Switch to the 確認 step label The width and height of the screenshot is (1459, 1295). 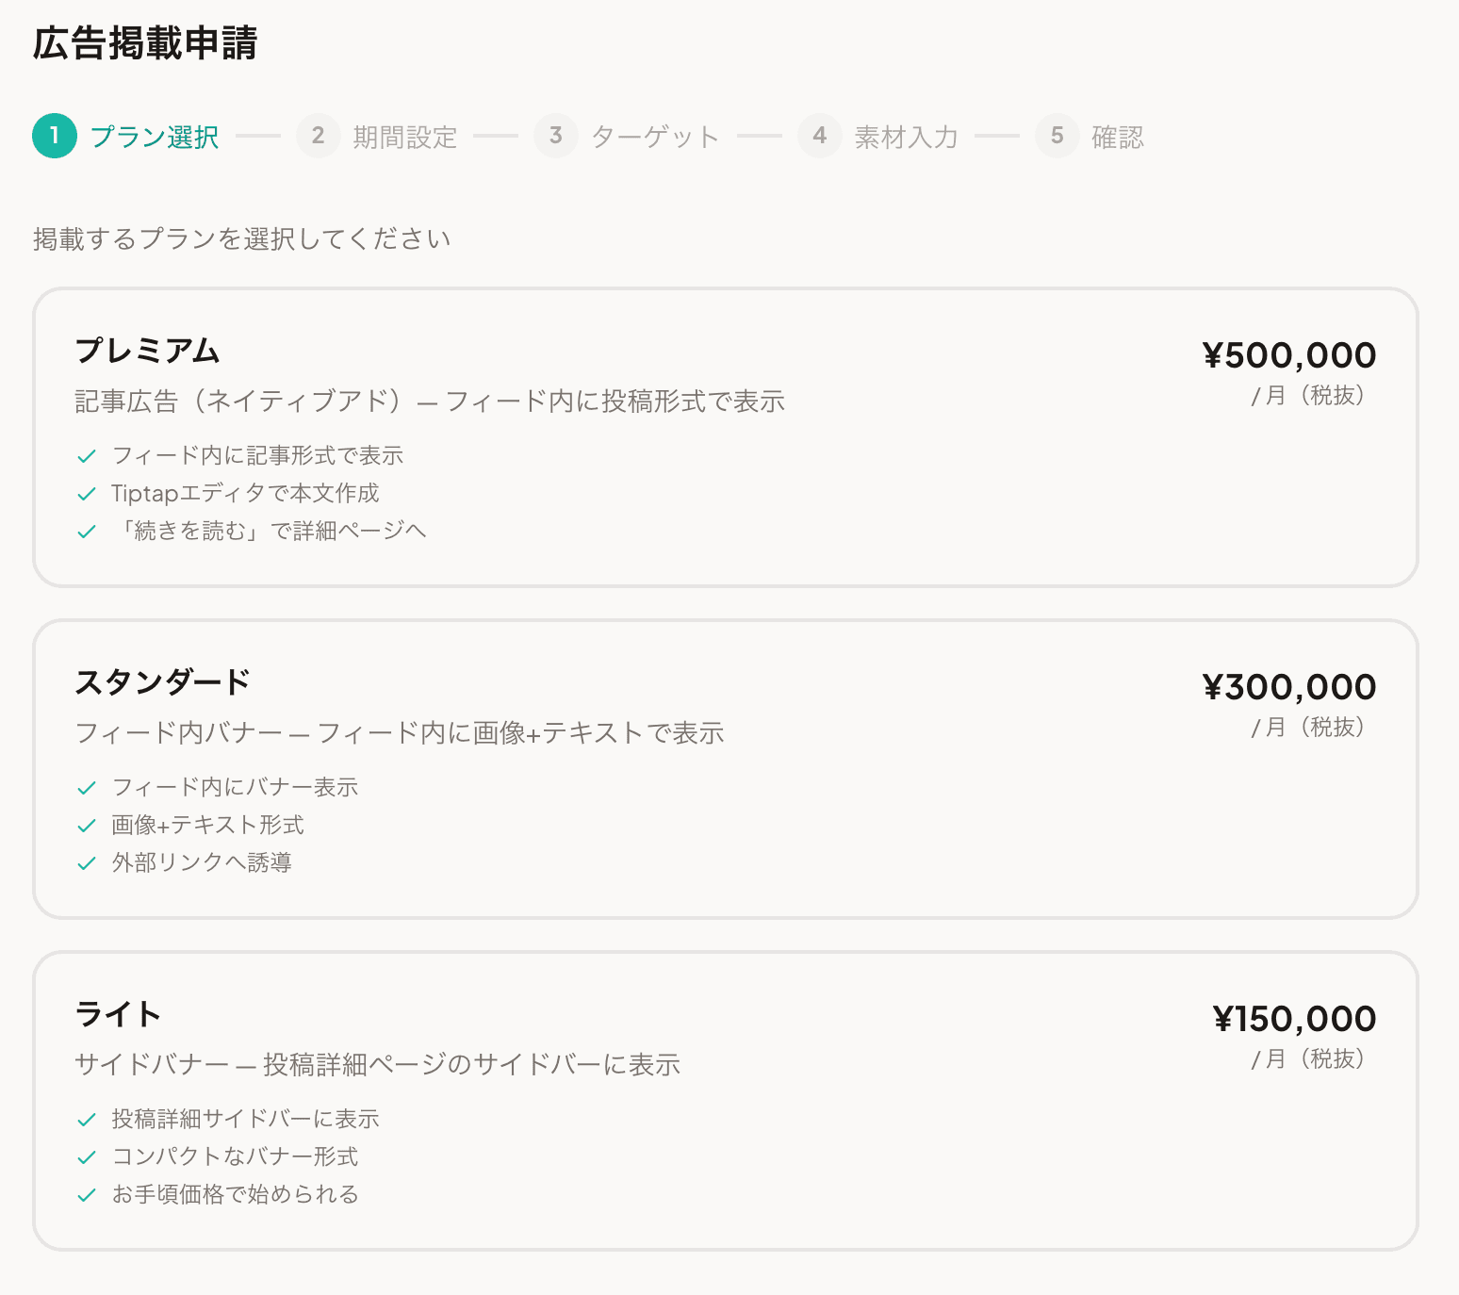point(1117,136)
